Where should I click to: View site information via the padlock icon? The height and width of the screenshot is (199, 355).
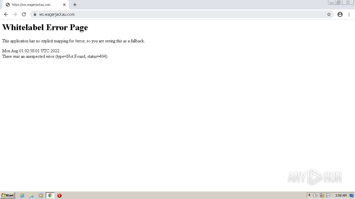coord(35,14)
